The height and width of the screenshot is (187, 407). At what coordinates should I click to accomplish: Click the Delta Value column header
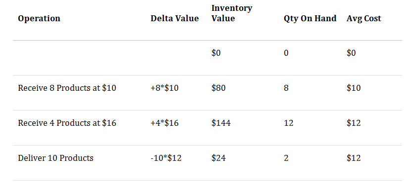point(175,18)
